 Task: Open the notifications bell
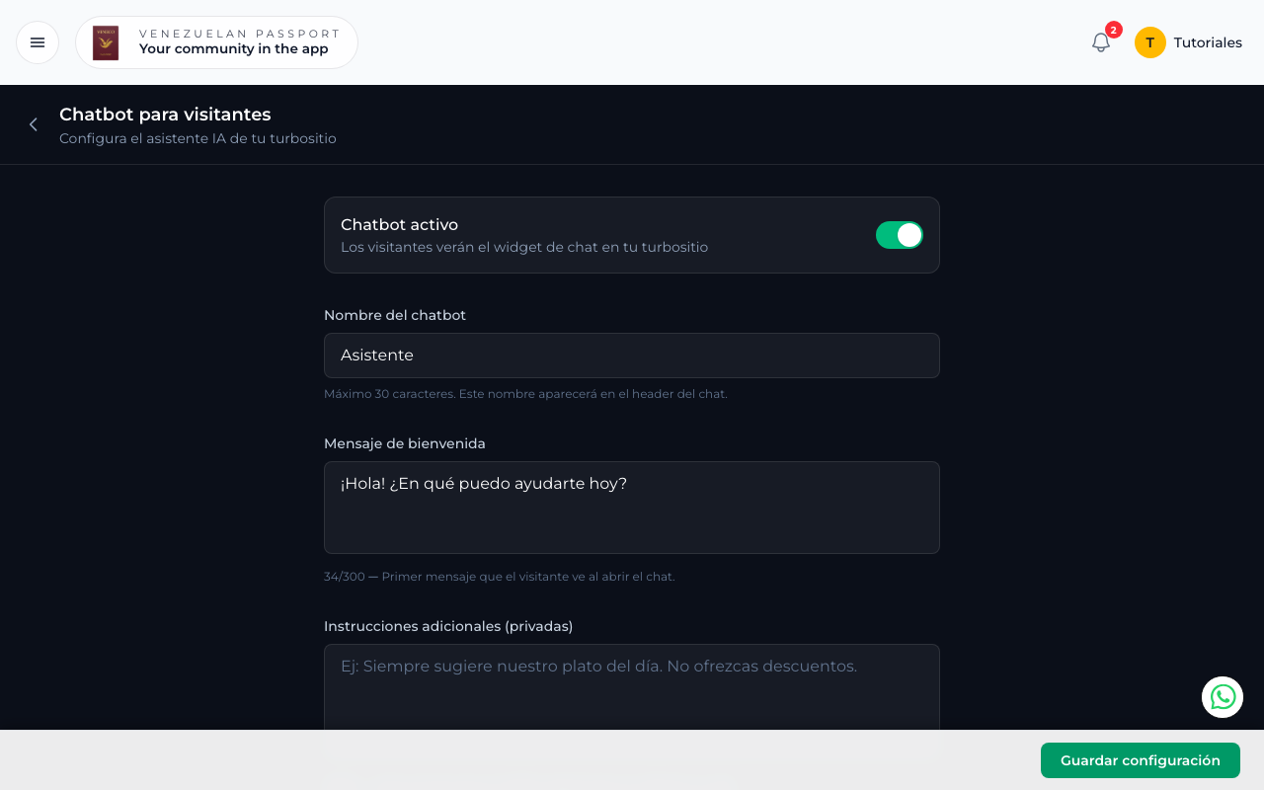click(1101, 42)
